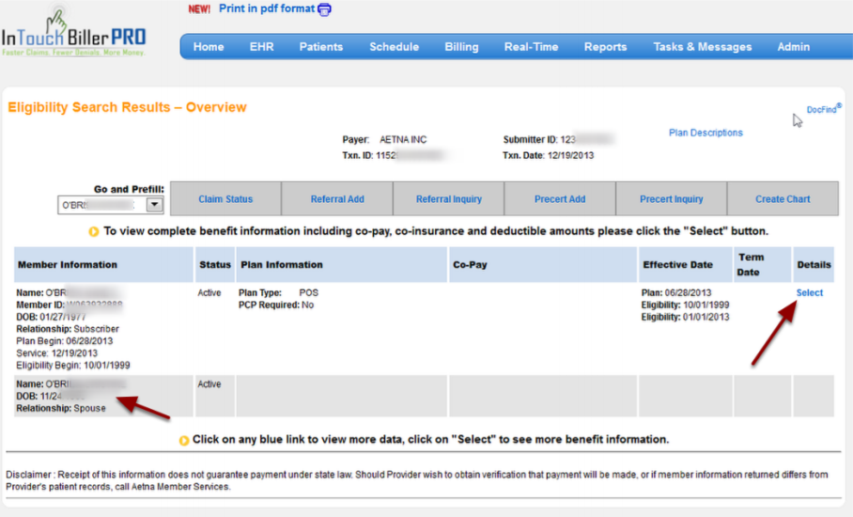
Task: Open the Home menu
Action: tap(209, 47)
